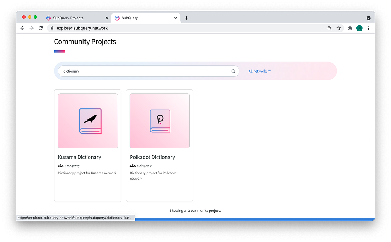Click the group icon under Polkadot Dictionary
Screen dimensions: 391x242
[132, 166]
